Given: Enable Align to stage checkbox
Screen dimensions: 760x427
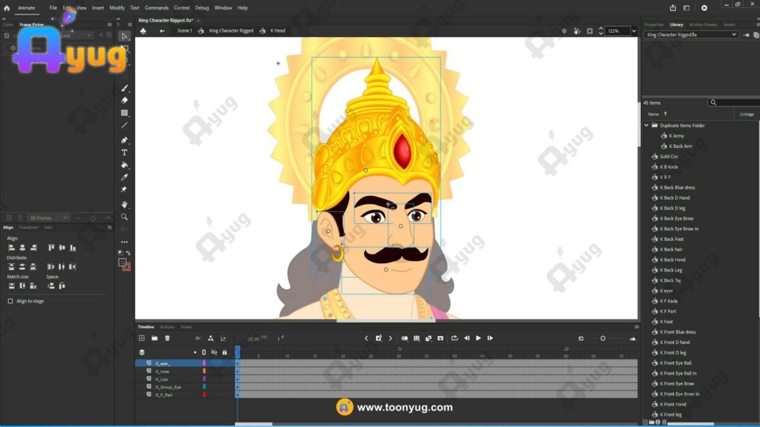Looking at the screenshot, I should coord(10,301).
